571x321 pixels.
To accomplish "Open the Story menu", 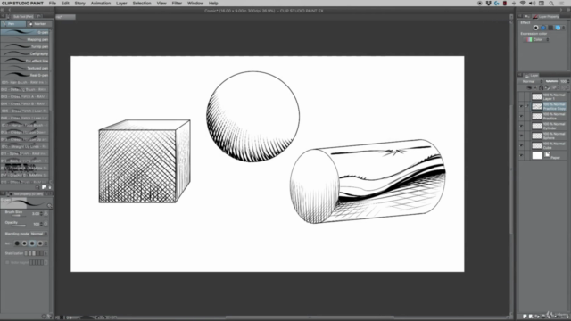I will click(79, 4).
